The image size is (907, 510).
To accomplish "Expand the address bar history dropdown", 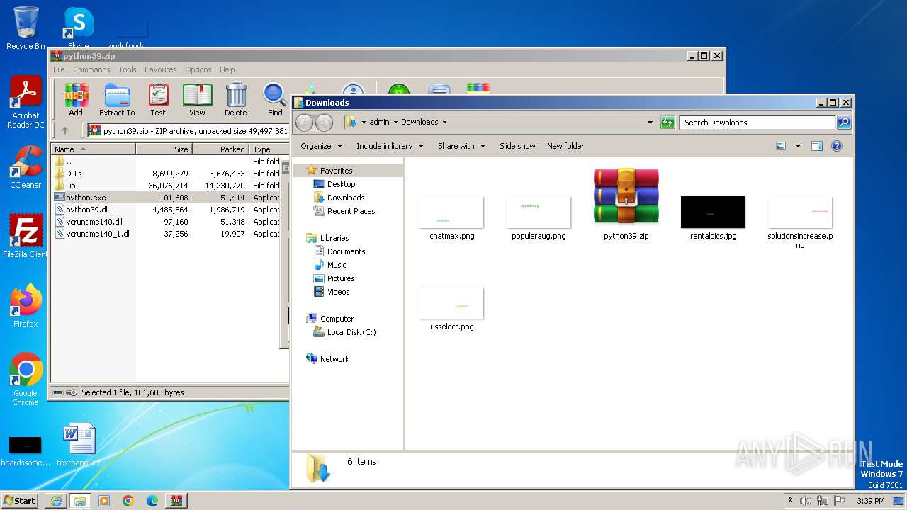I will pyautogui.click(x=650, y=123).
